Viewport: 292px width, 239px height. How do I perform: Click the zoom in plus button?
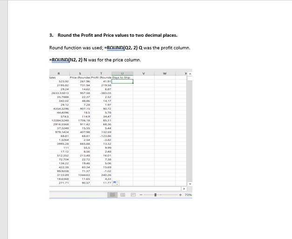point(180,195)
